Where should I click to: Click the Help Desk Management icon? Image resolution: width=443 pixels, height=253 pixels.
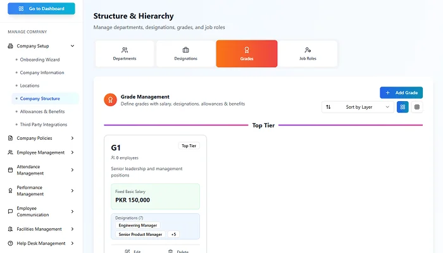click(x=10, y=244)
